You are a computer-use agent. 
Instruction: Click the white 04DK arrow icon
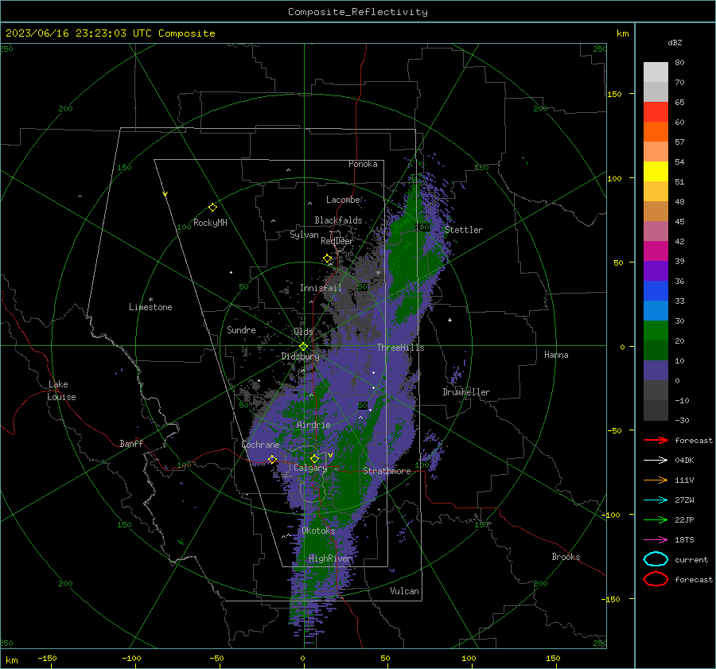pyautogui.click(x=656, y=460)
